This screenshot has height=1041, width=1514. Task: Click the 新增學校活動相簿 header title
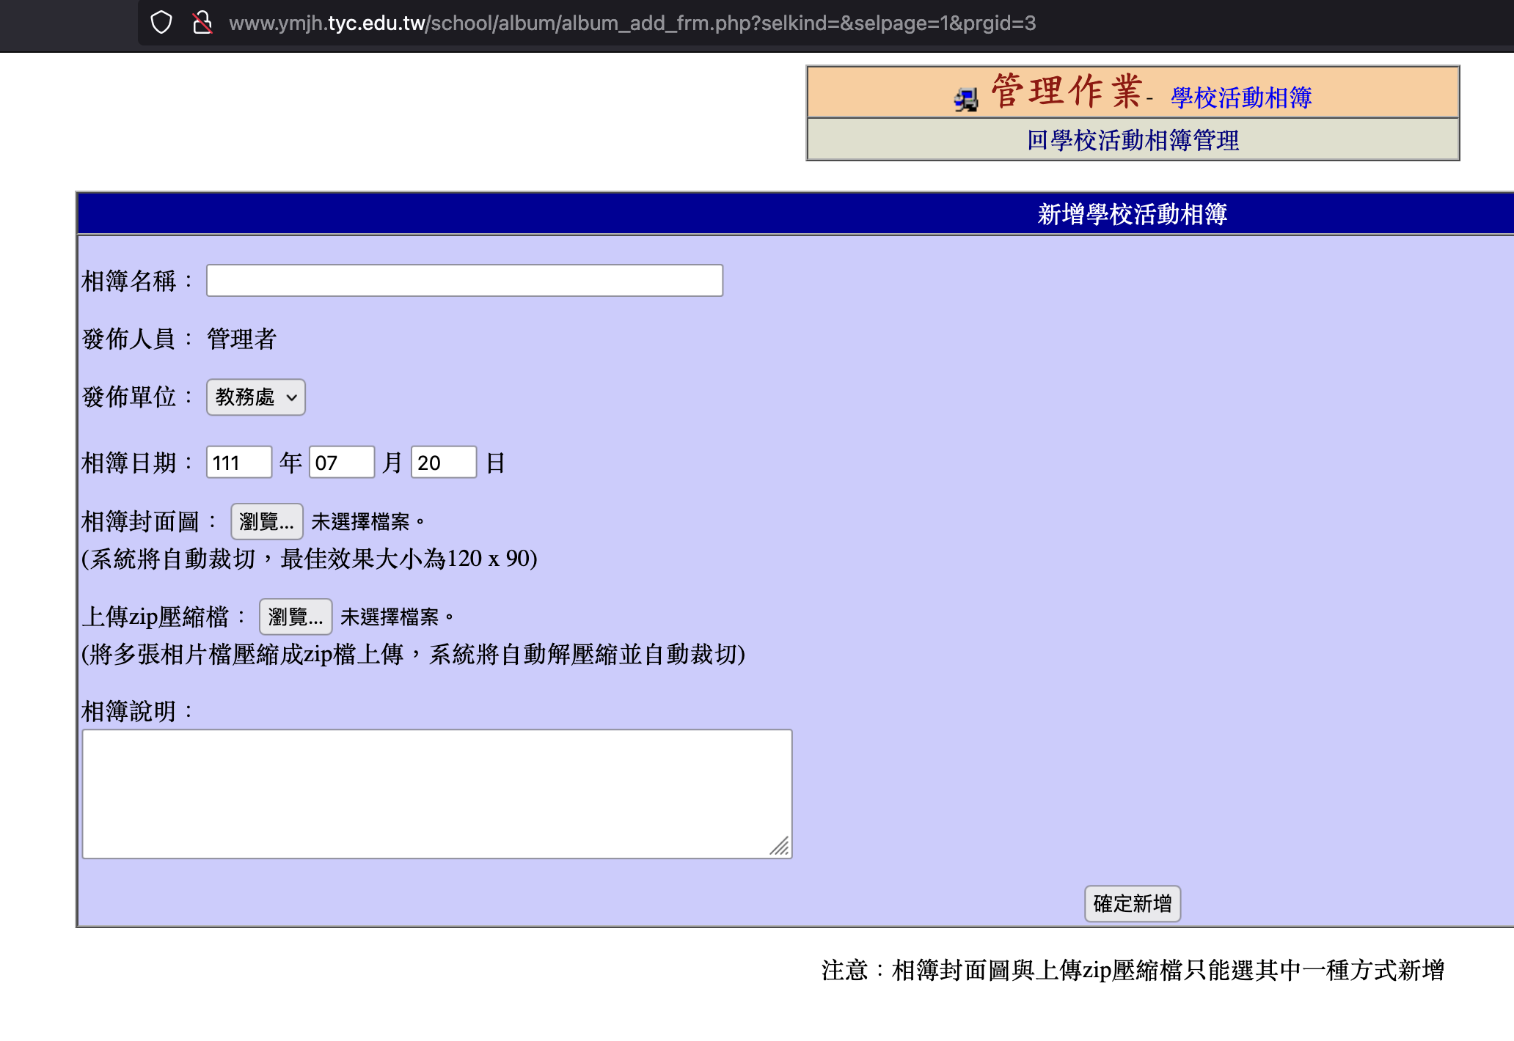pos(1133,214)
